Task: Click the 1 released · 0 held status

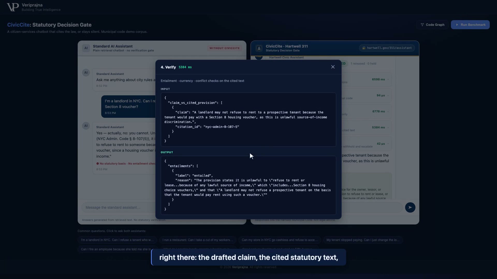Action: [363, 64]
